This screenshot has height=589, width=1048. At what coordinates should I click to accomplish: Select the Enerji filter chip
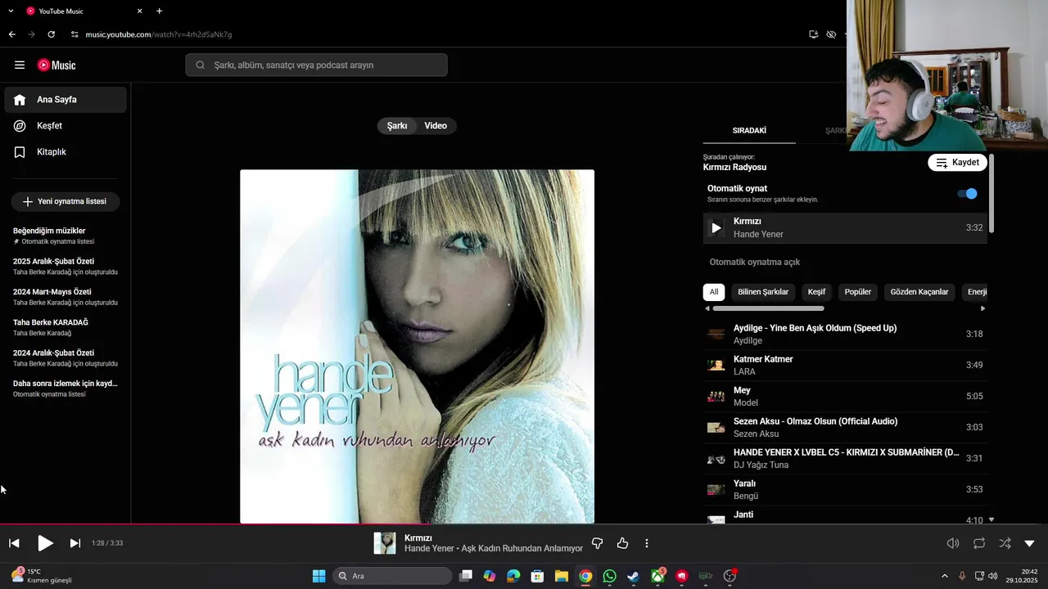point(977,292)
